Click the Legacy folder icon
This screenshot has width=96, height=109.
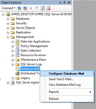pos(17,78)
